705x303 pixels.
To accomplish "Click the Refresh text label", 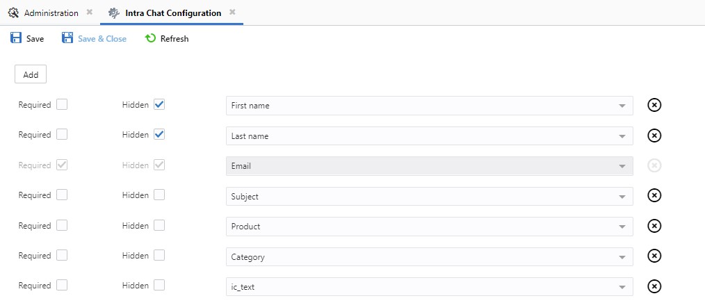I will [175, 39].
